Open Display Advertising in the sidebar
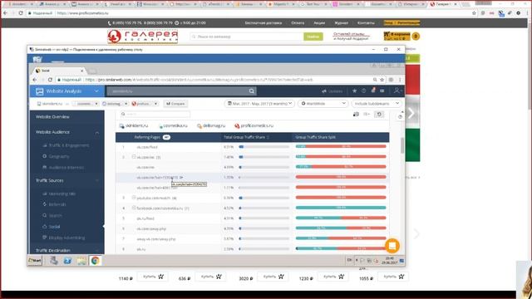This screenshot has width=532, height=299. 66,238
